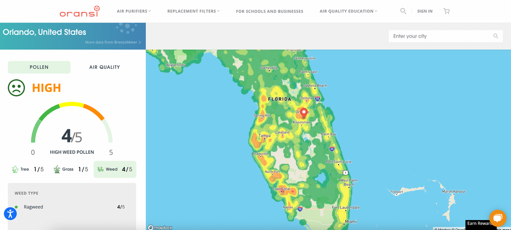
Task: Click the accessibility widget icon
Action: 10,214
